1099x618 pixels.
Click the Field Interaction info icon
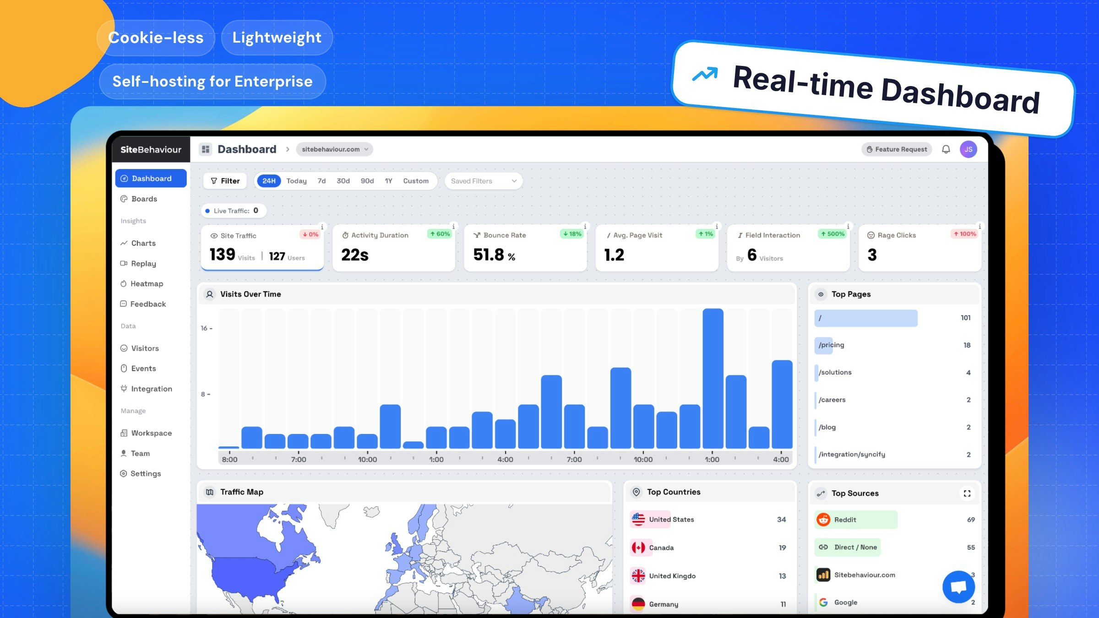click(x=848, y=226)
